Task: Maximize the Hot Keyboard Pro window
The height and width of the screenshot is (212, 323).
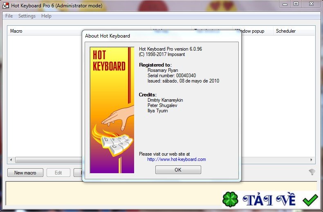Action: (x=296, y=4)
